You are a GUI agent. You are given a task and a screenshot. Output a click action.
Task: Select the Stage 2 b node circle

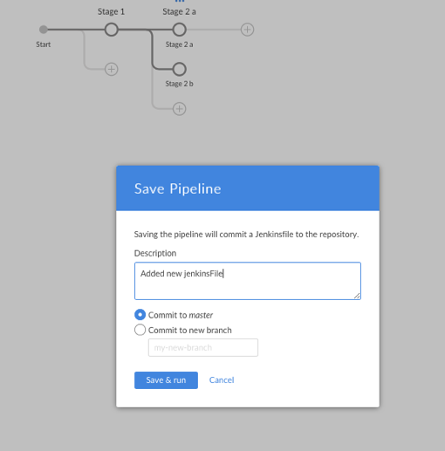click(179, 69)
